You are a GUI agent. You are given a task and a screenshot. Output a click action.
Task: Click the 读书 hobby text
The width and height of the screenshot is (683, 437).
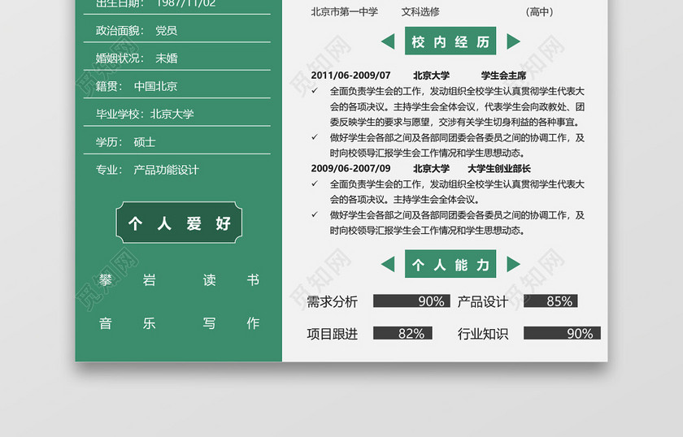[x=231, y=280]
